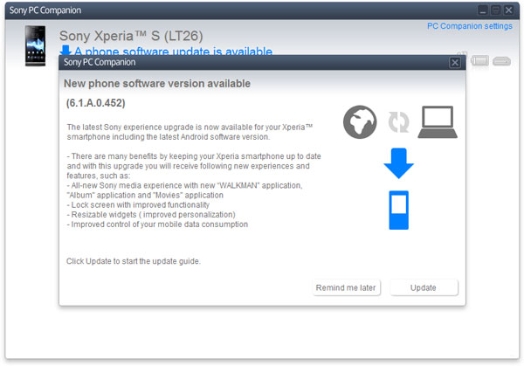Click the Update button
This screenshot has height=366, width=524.
tap(424, 287)
